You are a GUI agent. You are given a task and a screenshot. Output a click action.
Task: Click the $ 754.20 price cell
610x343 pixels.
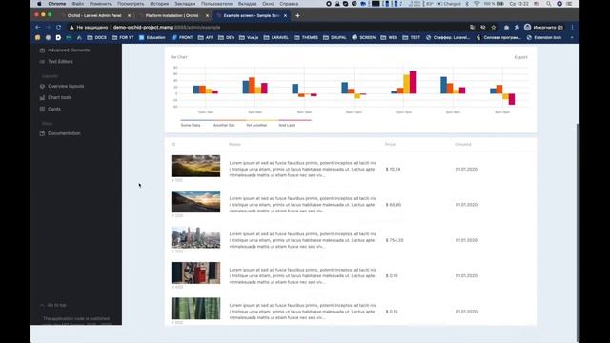[395, 240]
